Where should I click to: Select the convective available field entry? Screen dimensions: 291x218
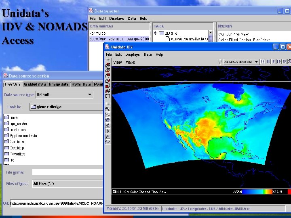click(x=190, y=39)
